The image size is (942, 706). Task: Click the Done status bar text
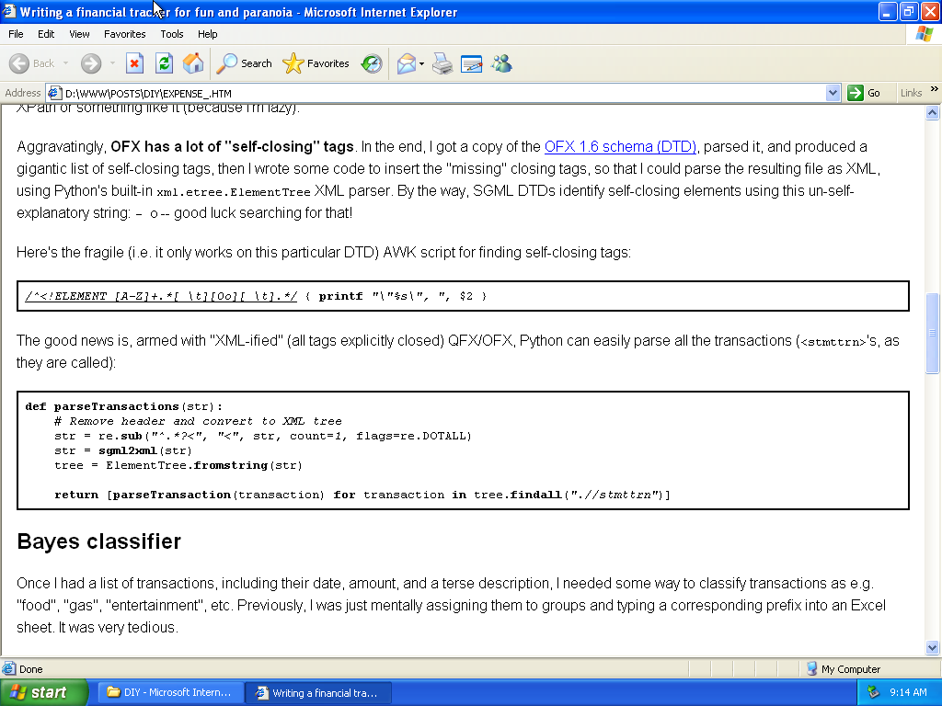click(30, 669)
